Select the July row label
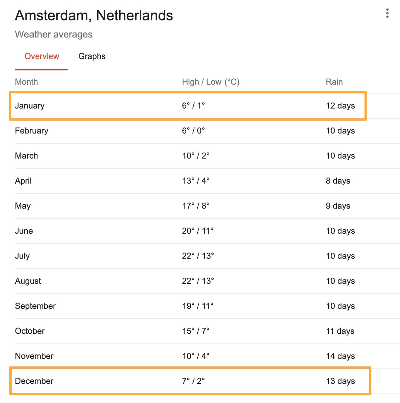Screen dimensions: 400x403 (x=22, y=256)
